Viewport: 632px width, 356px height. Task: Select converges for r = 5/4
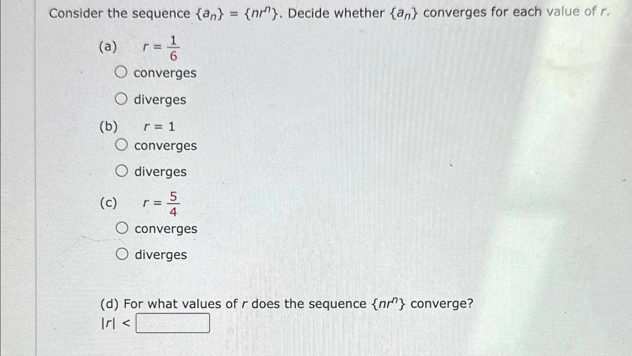(122, 228)
